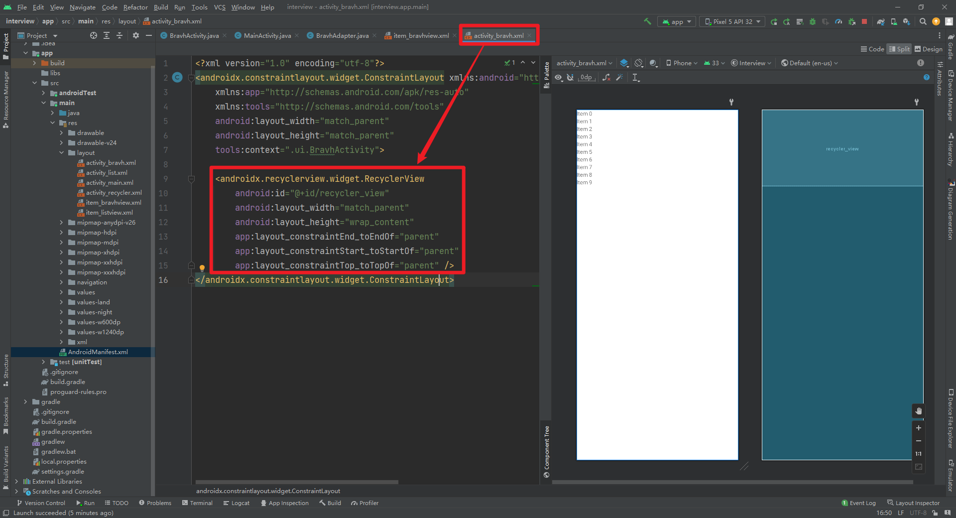Click the Collapse All icon in Project panel
The image size is (956, 518).
(119, 35)
